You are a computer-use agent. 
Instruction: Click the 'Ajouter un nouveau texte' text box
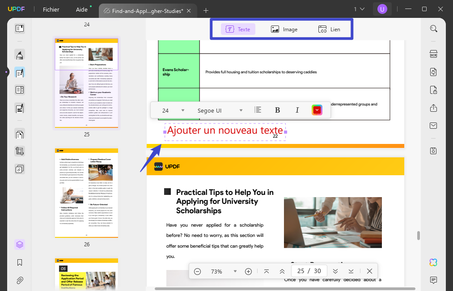pyautogui.click(x=225, y=132)
